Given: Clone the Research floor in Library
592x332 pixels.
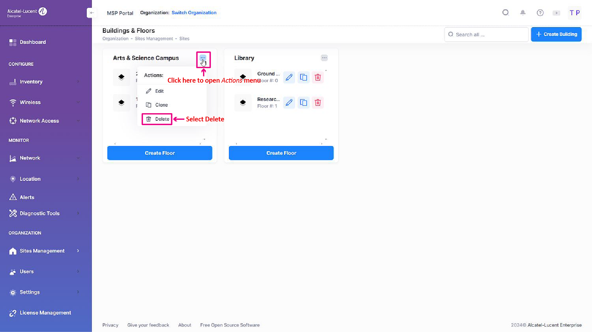Looking at the screenshot, I should tap(303, 103).
